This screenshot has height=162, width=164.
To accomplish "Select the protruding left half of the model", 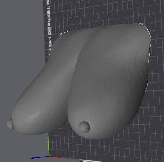I will click(42, 89).
